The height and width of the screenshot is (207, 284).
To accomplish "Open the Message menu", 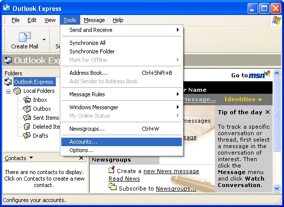I will pos(94,20).
